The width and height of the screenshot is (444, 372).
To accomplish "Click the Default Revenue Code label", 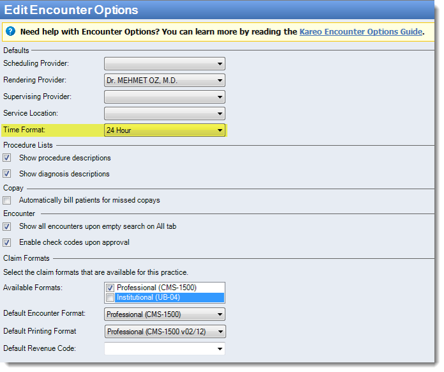I will point(40,348).
